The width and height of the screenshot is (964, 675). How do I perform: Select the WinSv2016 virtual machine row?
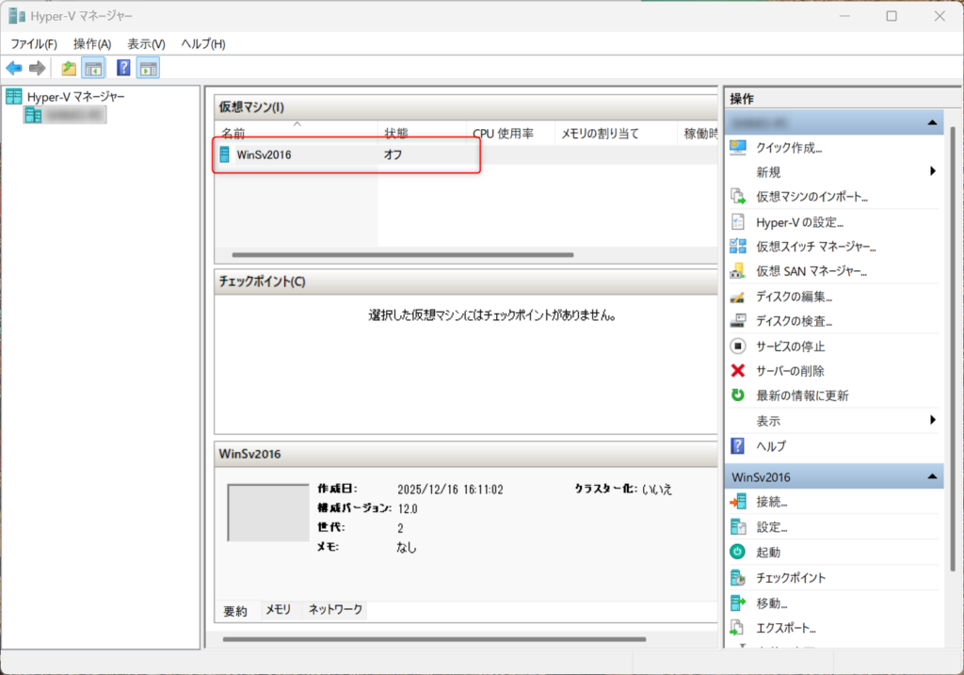265,154
